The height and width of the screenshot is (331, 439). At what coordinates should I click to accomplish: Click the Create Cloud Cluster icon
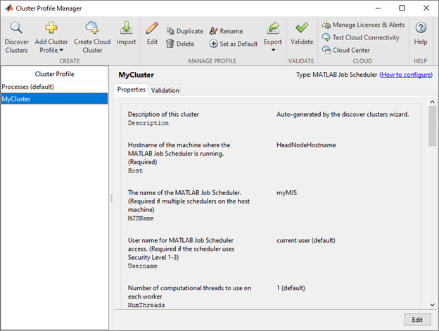(x=92, y=29)
